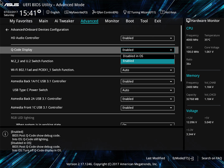Collapse the Q-Code Display dropdown
The width and height of the screenshot is (224, 168).
point(147,50)
